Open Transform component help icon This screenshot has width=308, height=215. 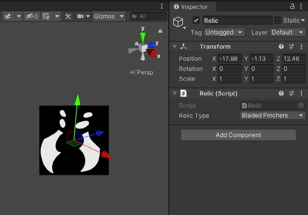[x=281, y=46]
